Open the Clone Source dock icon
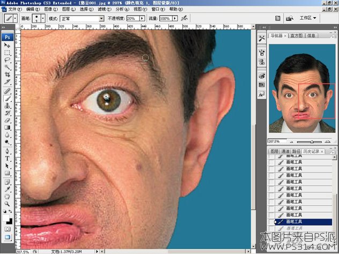This screenshot has height=254, width=339. (x=262, y=62)
